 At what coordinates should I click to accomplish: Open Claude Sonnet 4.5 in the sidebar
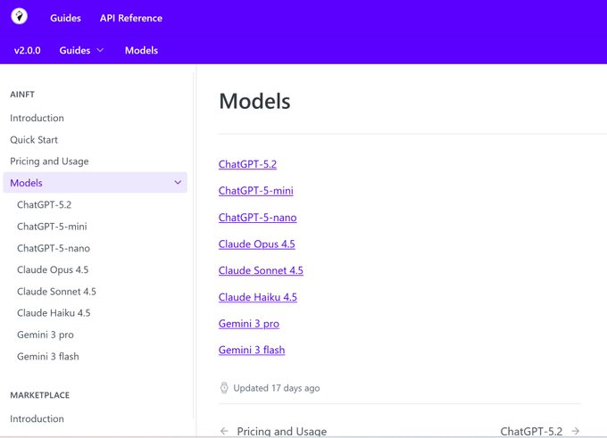[56, 292]
